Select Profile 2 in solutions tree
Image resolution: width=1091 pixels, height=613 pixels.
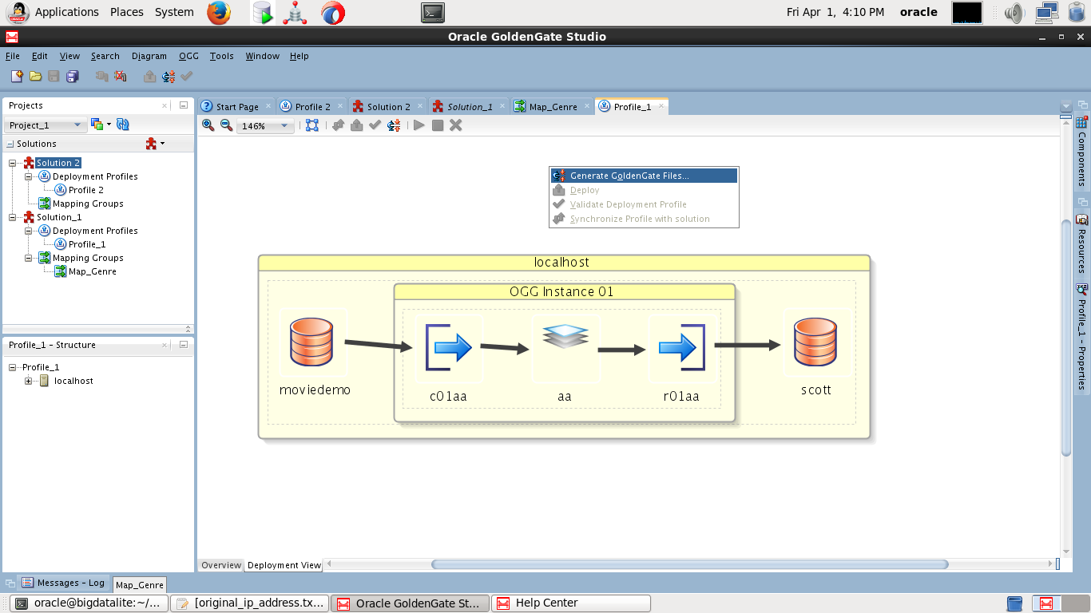(85, 190)
